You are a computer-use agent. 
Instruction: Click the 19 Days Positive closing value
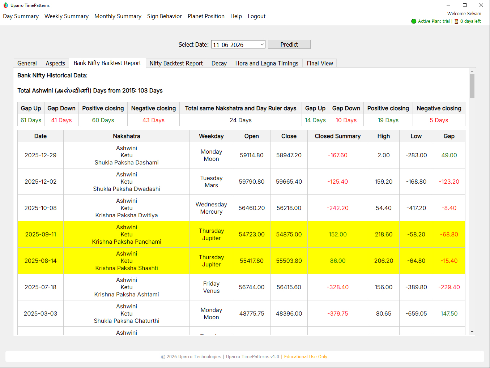[x=388, y=120]
